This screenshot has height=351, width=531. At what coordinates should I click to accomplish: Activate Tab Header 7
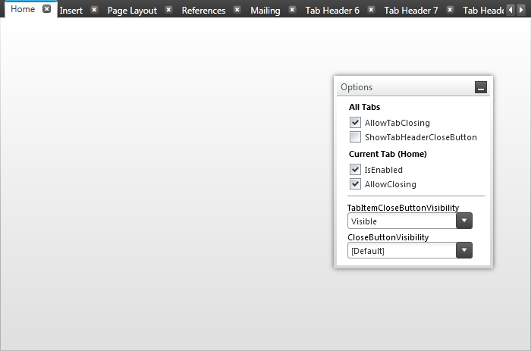pyautogui.click(x=411, y=11)
